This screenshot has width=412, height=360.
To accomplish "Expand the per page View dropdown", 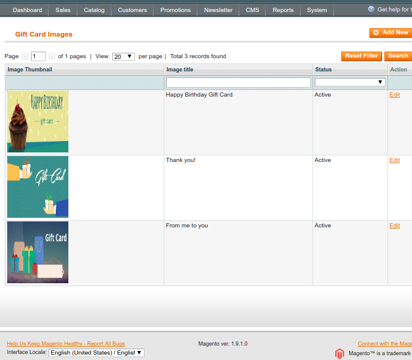I will pyautogui.click(x=123, y=56).
